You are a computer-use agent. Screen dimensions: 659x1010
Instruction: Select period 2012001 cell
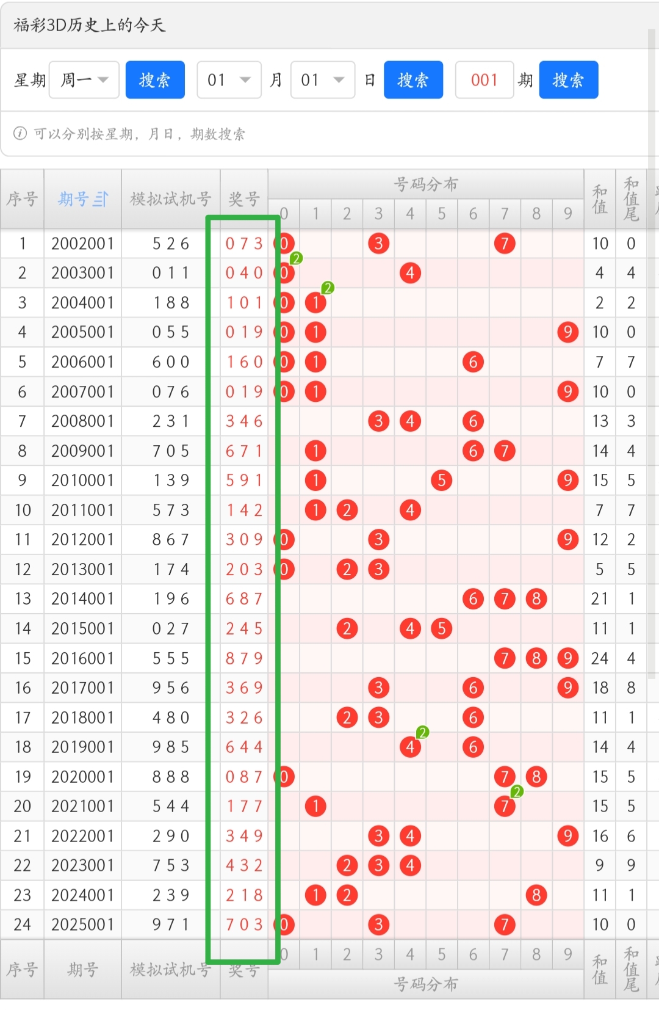83,540
